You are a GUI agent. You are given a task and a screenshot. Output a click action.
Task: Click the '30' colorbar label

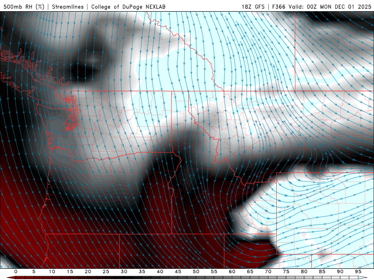[124, 272]
